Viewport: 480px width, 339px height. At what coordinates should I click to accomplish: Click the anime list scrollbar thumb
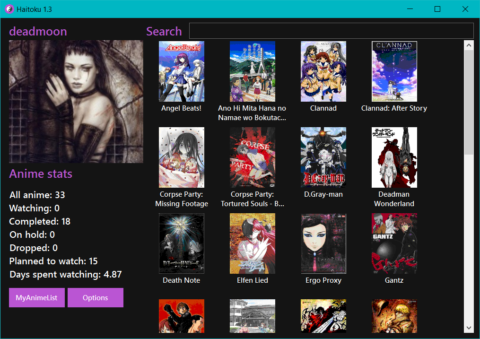469,103
